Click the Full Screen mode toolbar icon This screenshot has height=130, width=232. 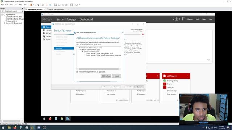[63, 5]
